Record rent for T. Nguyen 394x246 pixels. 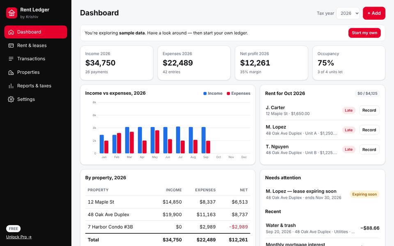click(369, 149)
